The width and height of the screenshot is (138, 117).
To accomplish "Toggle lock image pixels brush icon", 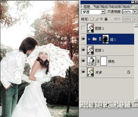I will [96, 19].
